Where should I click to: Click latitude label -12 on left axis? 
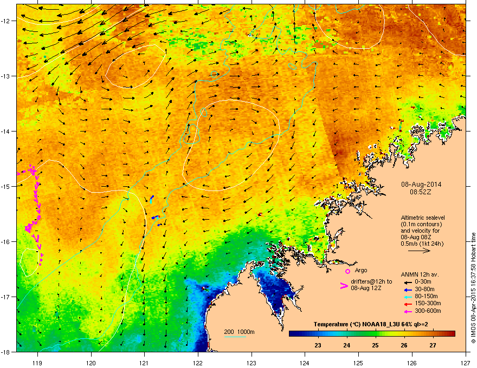pos(7,21)
